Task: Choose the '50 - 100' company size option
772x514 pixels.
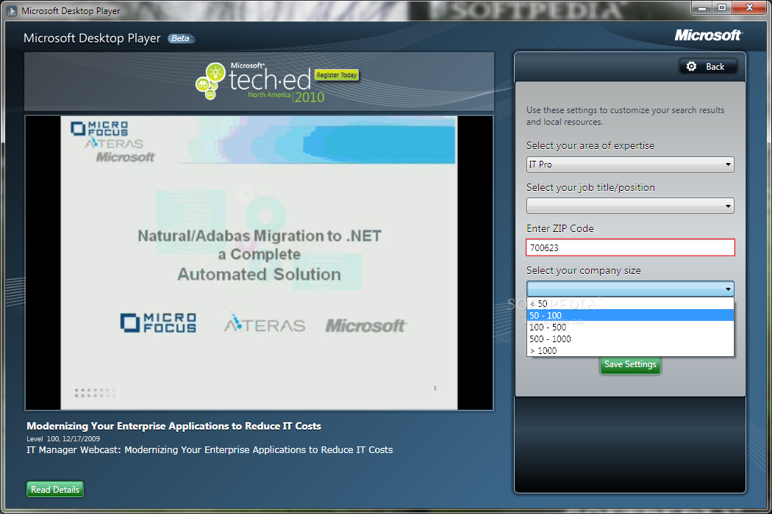Action: (629, 315)
